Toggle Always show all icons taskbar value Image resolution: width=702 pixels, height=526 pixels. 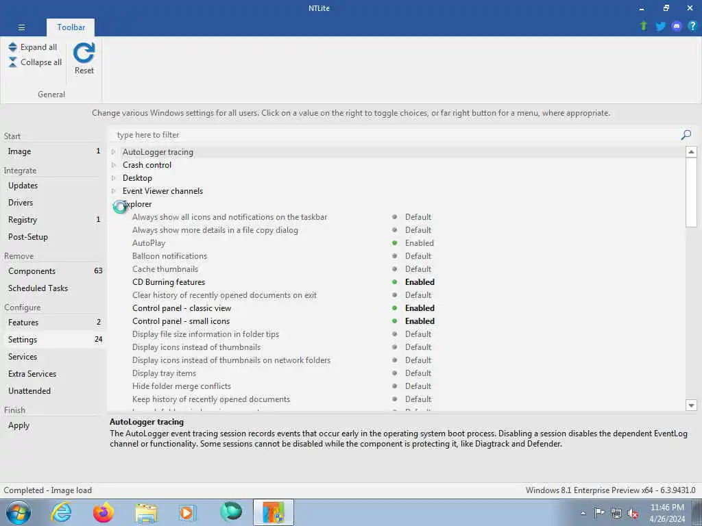coord(418,217)
